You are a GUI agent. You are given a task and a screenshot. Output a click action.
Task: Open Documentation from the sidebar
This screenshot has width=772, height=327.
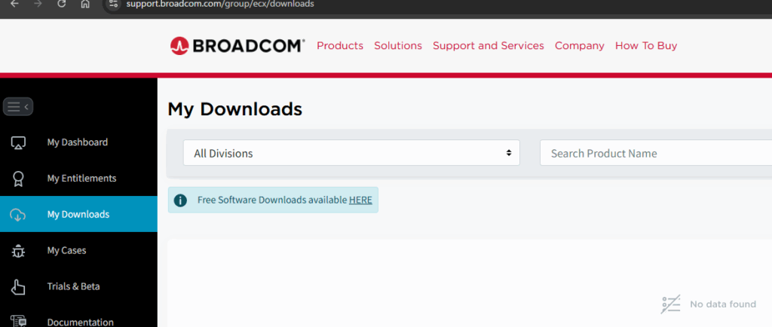pos(80,322)
